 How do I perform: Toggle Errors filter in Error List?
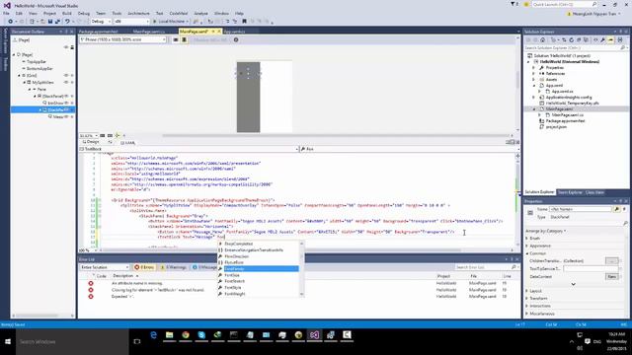coord(144,267)
